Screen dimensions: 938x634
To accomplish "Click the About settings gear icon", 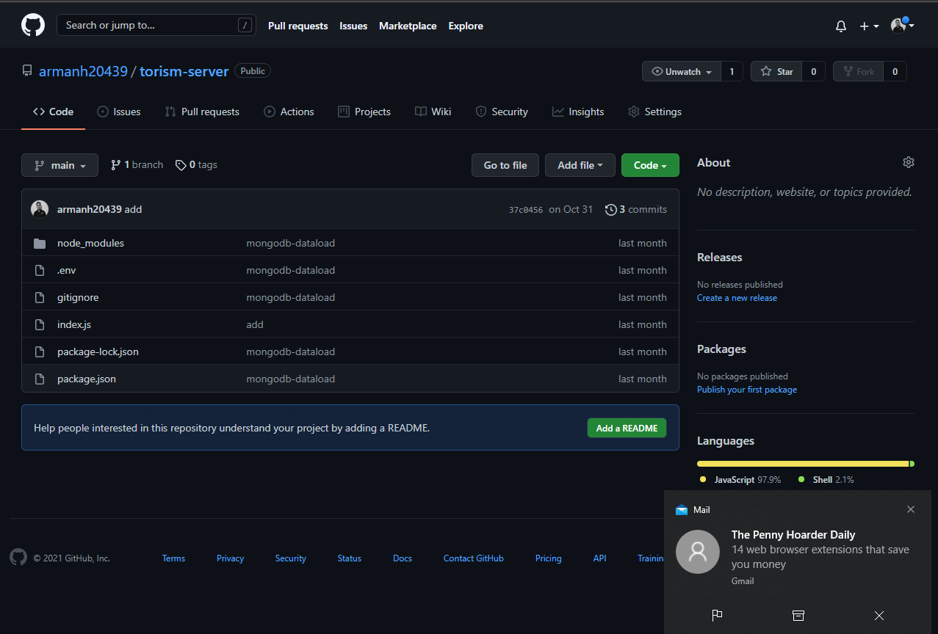I will 909,162.
